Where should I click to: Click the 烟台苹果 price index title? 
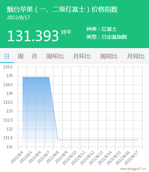tap(62, 9)
